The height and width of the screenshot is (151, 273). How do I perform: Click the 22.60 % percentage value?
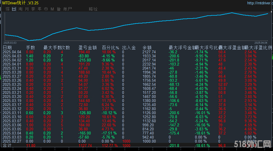tap(109, 125)
